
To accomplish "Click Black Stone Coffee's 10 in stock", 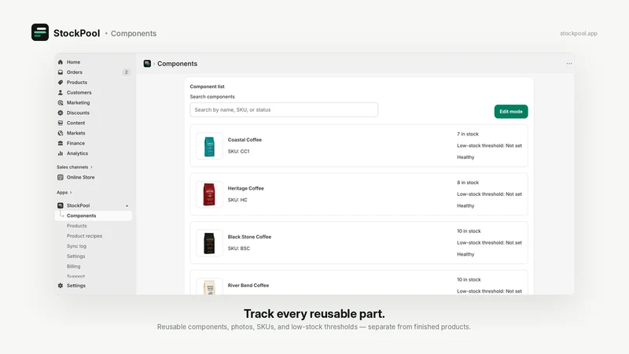I will pos(469,231).
